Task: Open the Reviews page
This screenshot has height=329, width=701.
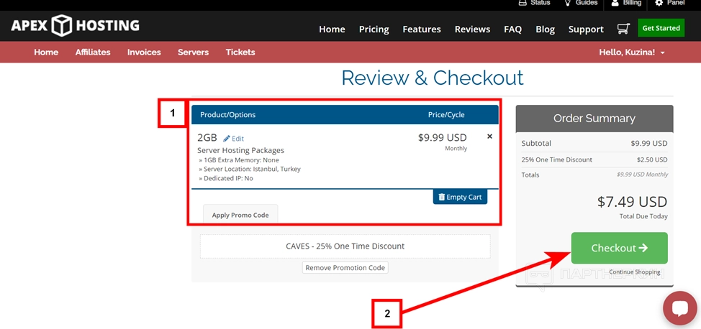Action: coord(472,29)
